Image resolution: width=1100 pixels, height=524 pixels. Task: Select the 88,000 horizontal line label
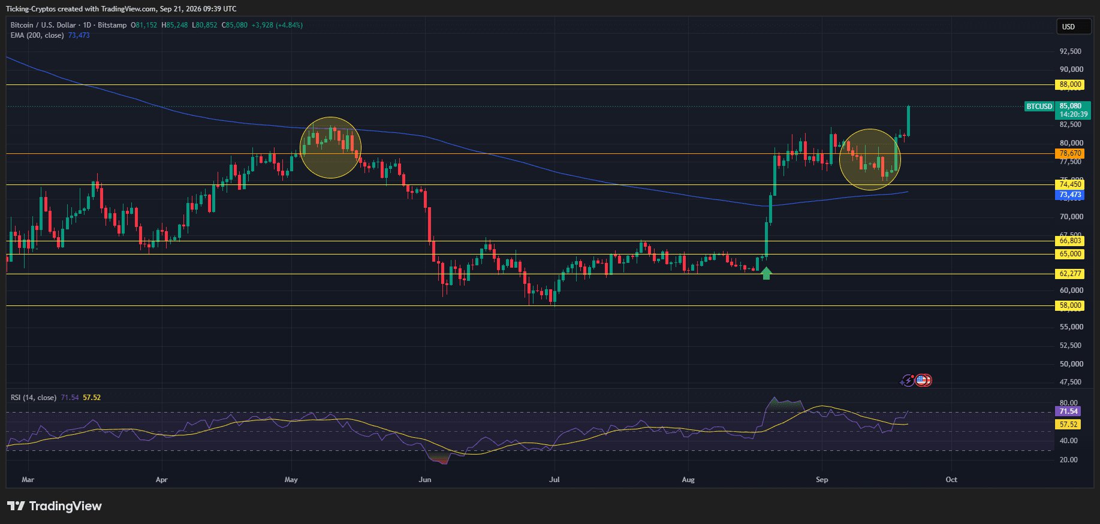(x=1070, y=84)
